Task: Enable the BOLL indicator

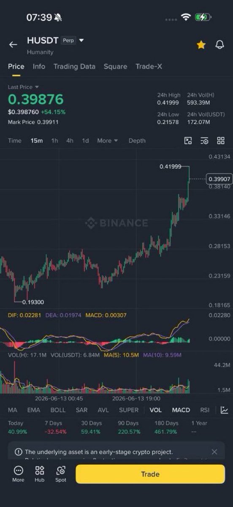Action: pos(58,410)
